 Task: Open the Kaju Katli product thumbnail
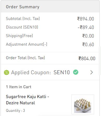click(x=83, y=104)
